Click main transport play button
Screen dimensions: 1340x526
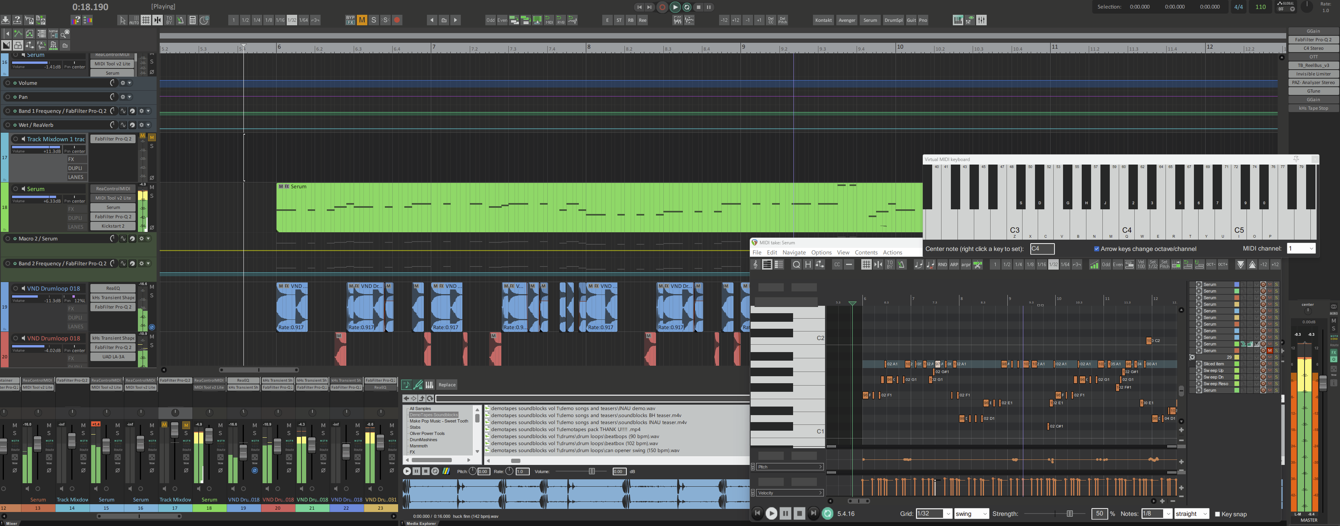point(675,7)
